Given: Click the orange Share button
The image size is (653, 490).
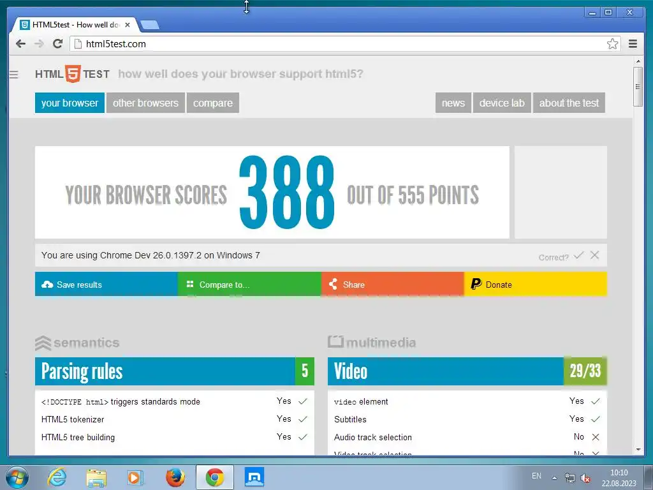Looking at the screenshot, I should click(392, 284).
